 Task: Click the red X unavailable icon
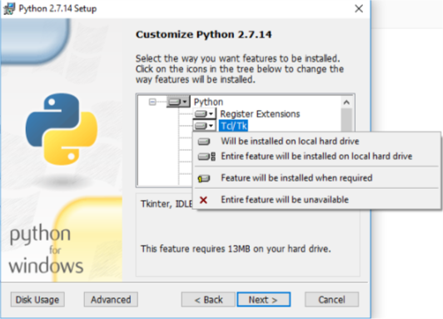203,200
